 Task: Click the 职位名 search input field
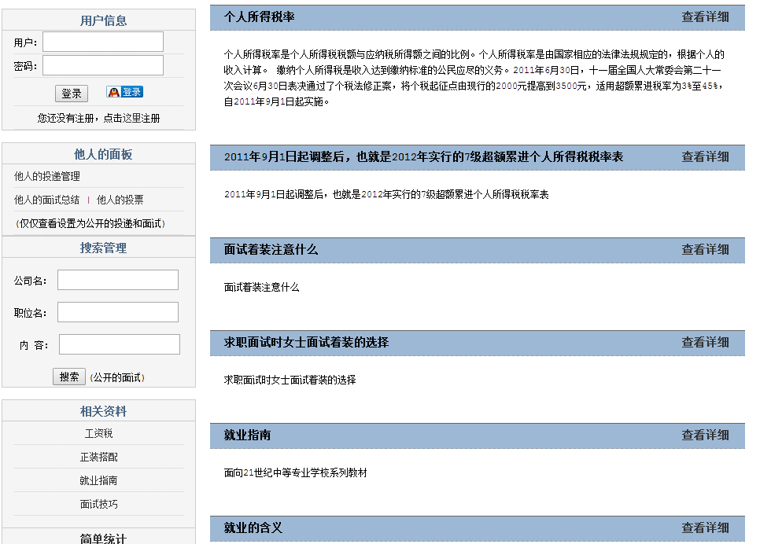pos(118,312)
